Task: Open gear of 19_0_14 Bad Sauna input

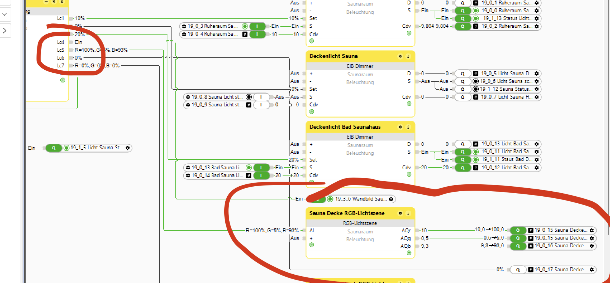Action: 188,175
